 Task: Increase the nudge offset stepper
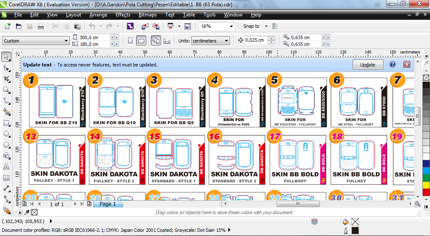click(271, 38)
